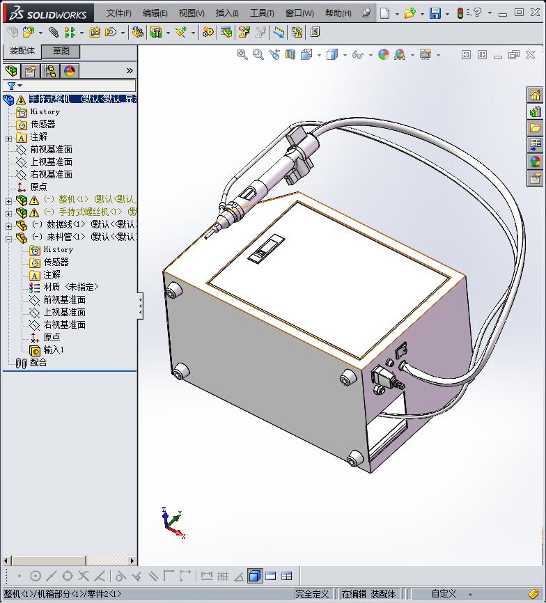Click the New Motion Study icon
The image size is (546, 603).
pos(208,32)
